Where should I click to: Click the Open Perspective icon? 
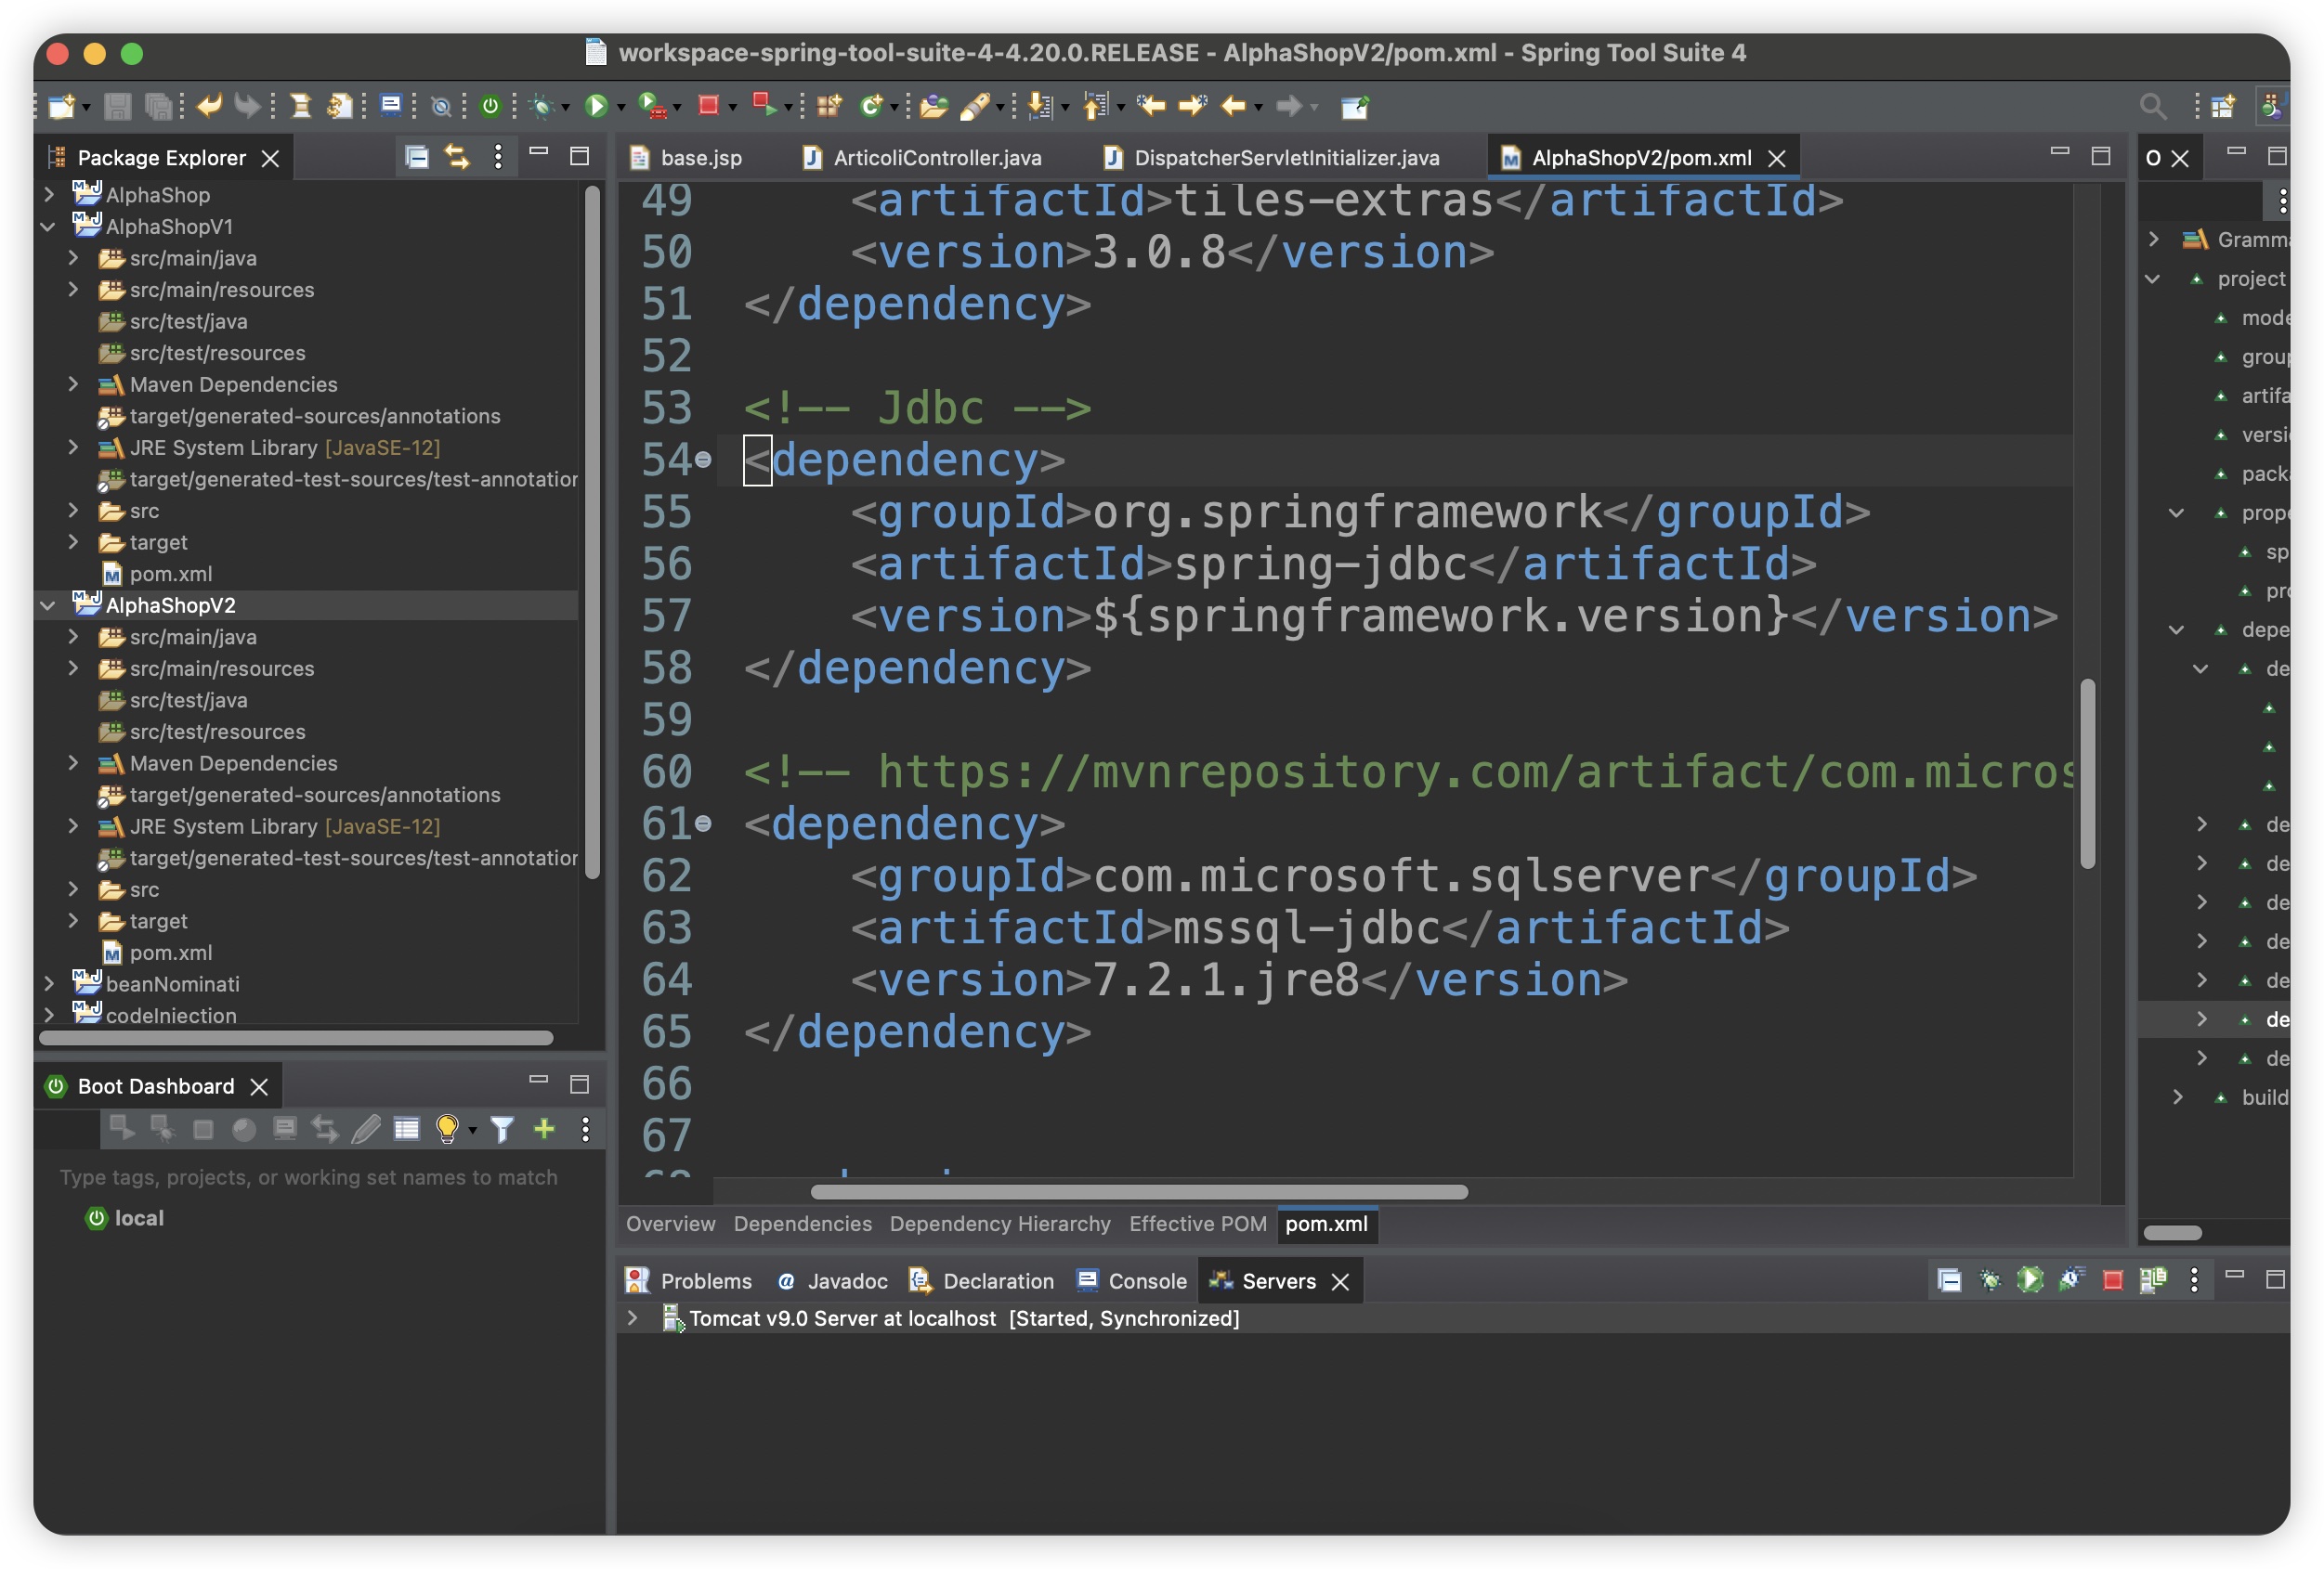point(2222,106)
